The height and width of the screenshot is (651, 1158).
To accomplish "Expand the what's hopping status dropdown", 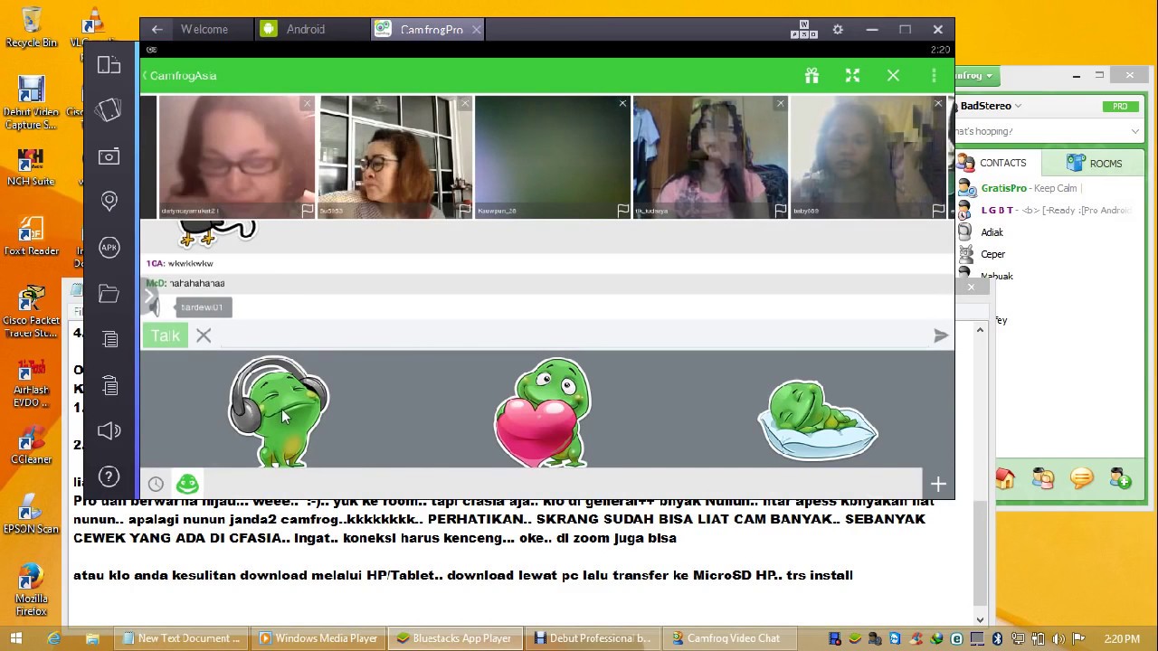I will (x=1134, y=131).
